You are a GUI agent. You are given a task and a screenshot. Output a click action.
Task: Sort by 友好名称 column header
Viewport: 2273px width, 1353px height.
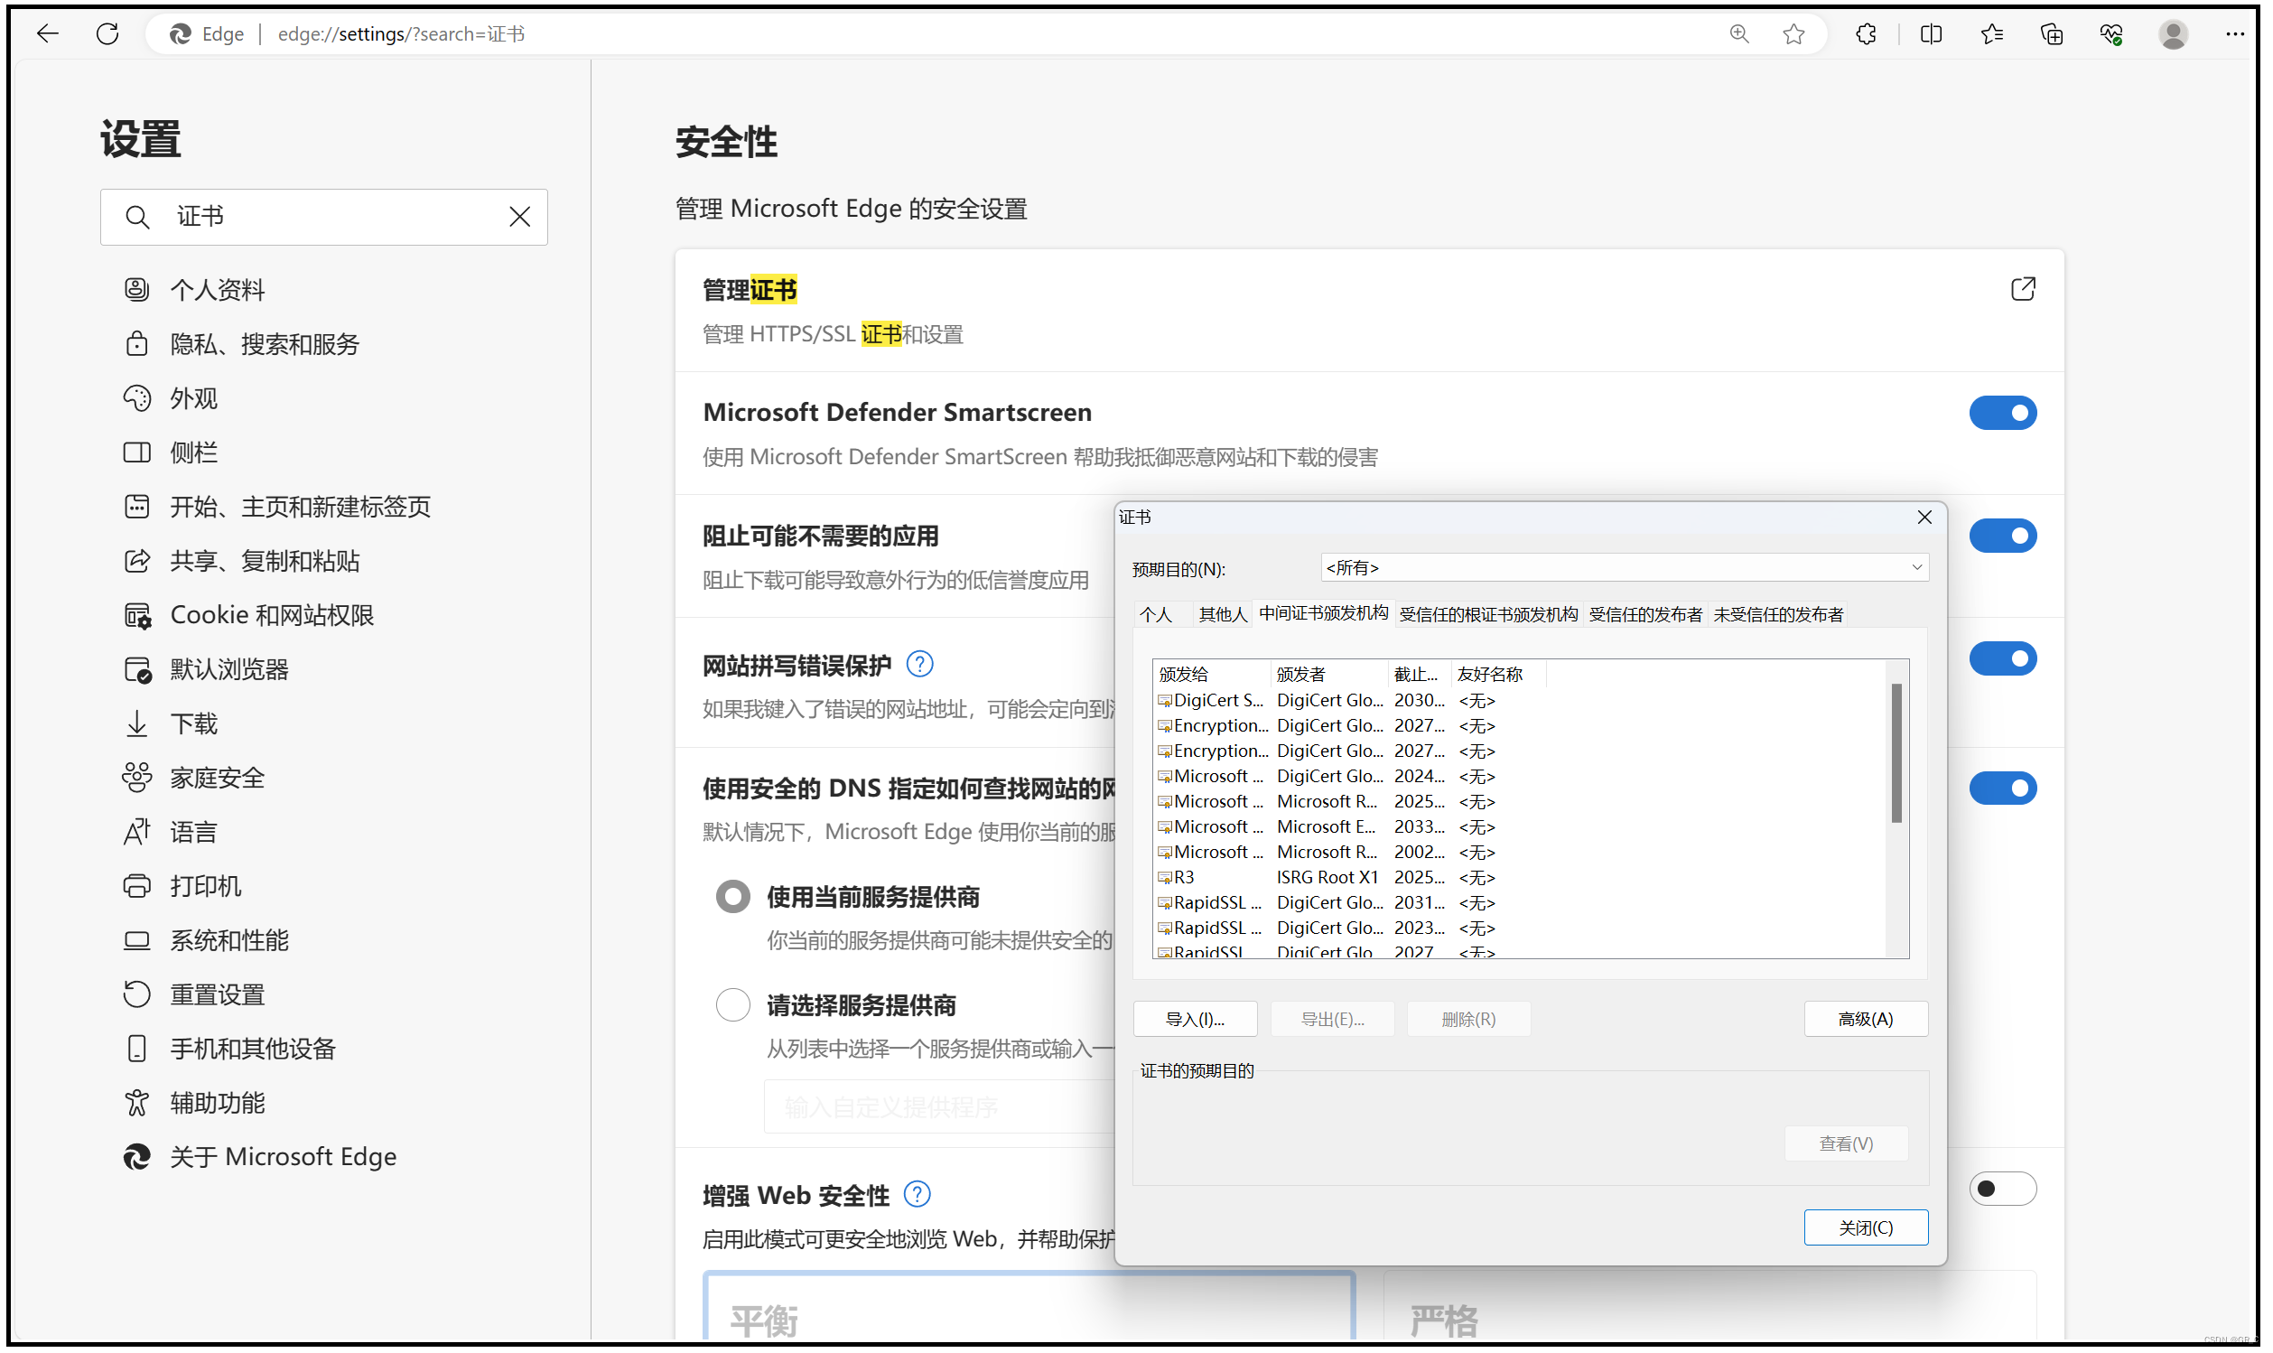pyautogui.click(x=1498, y=675)
